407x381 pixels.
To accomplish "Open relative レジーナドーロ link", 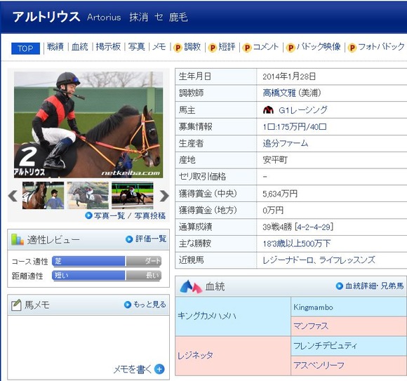I will (288, 260).
